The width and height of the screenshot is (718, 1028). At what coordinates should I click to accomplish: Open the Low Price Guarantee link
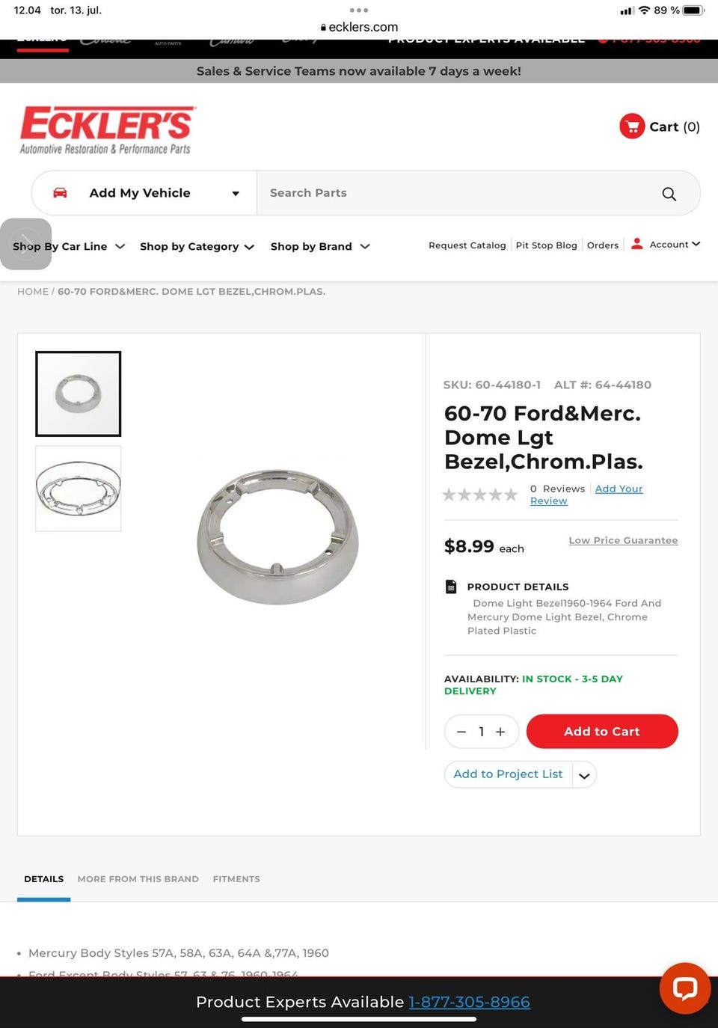pyautogui.click(x=623, y=540)
